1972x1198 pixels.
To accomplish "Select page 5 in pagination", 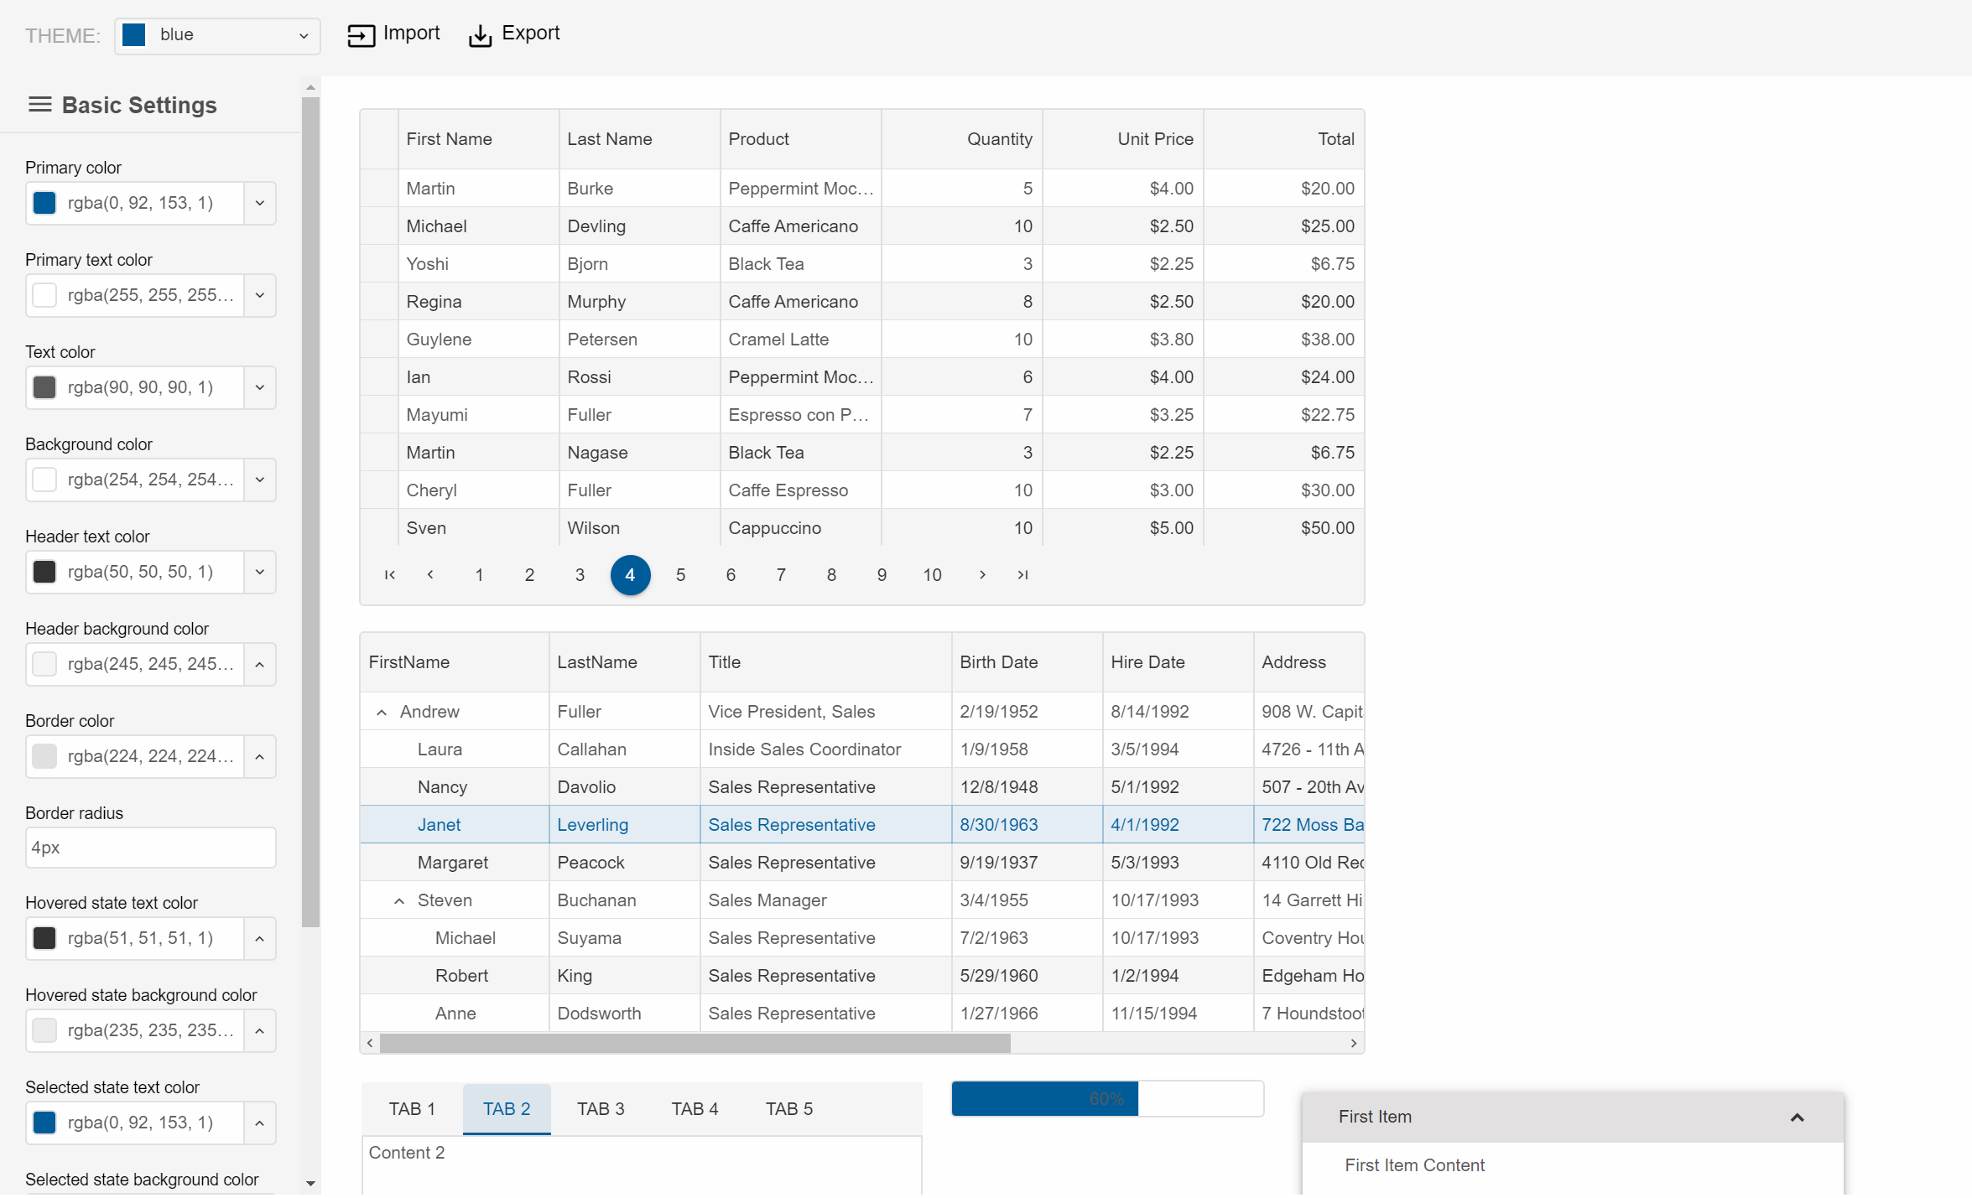I will (682, 574).
